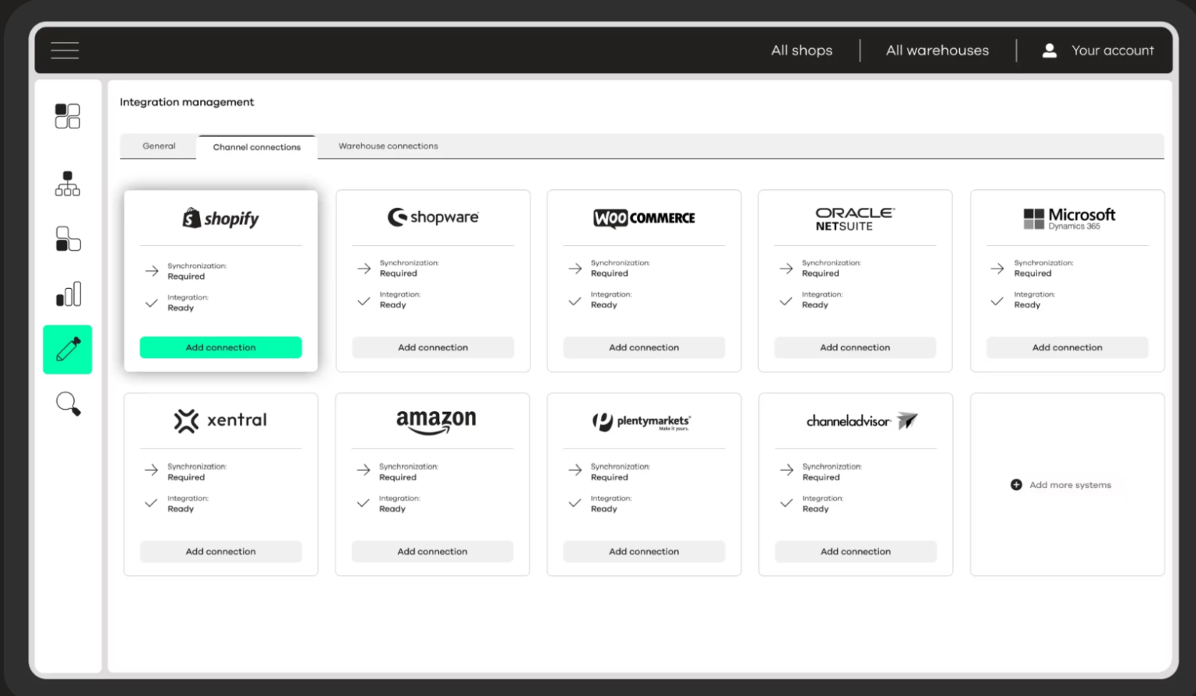Select the highlighted pencil sidebar icon

click(68, 350)
